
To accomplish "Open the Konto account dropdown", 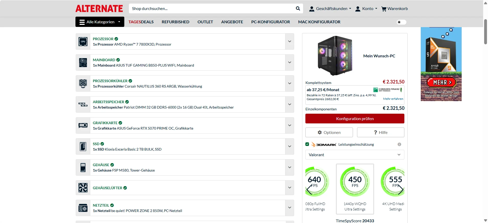I will click(x=366, y=9).
